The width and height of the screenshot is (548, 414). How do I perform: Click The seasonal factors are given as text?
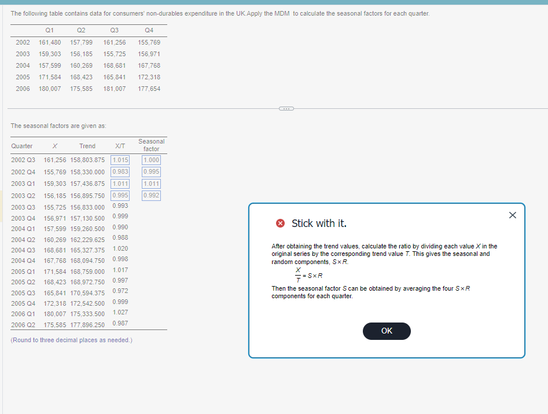[58, 126]
